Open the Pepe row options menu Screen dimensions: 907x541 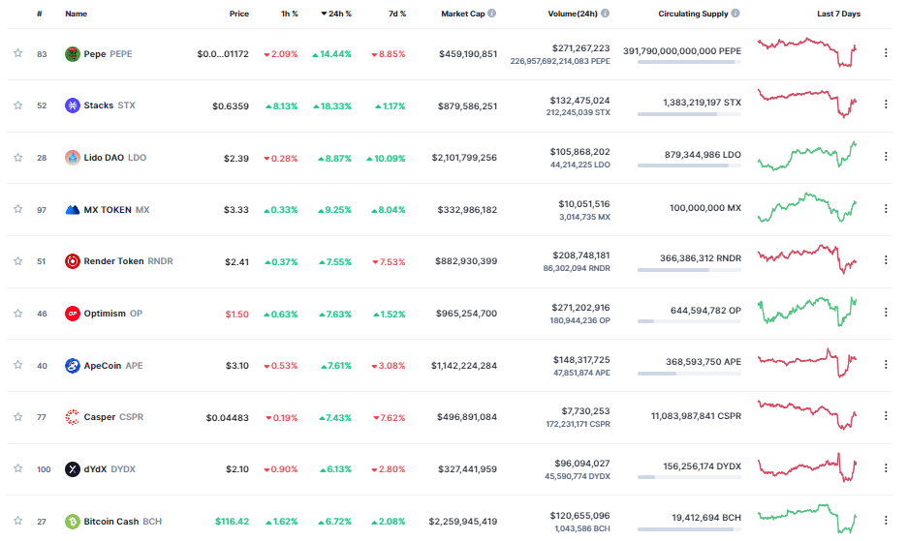point(886,52)
